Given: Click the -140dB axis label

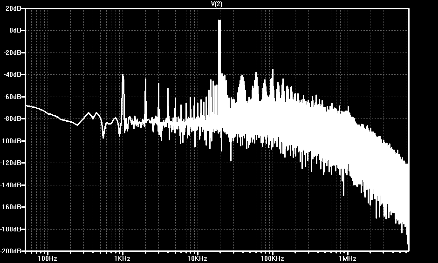Looking at the screenshot, I should pyautogui.click(x=11, y=185).
